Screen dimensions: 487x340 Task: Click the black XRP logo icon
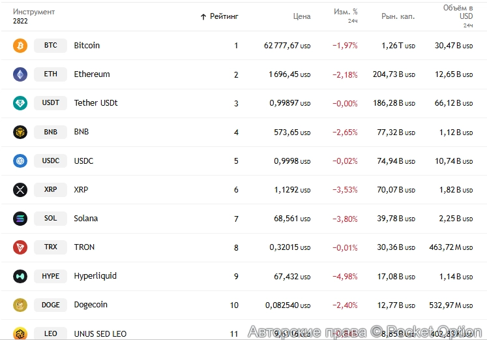click(x=20, y=190)
